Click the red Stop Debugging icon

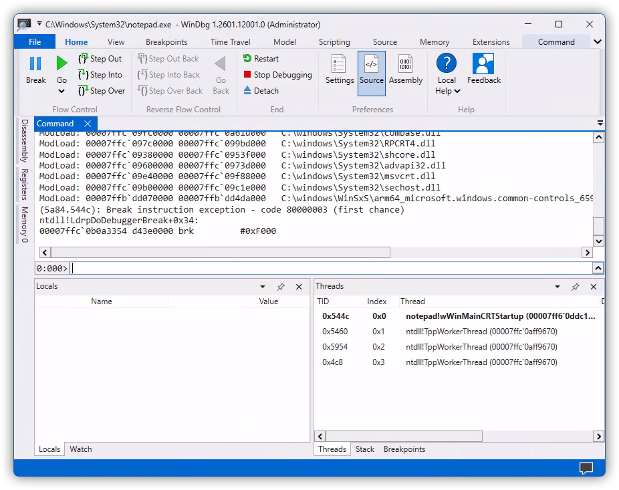pyautogui.click(x=247, y=75)
